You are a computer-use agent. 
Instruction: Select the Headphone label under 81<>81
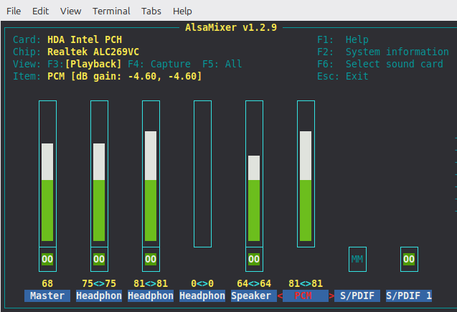tap(151, 296)
